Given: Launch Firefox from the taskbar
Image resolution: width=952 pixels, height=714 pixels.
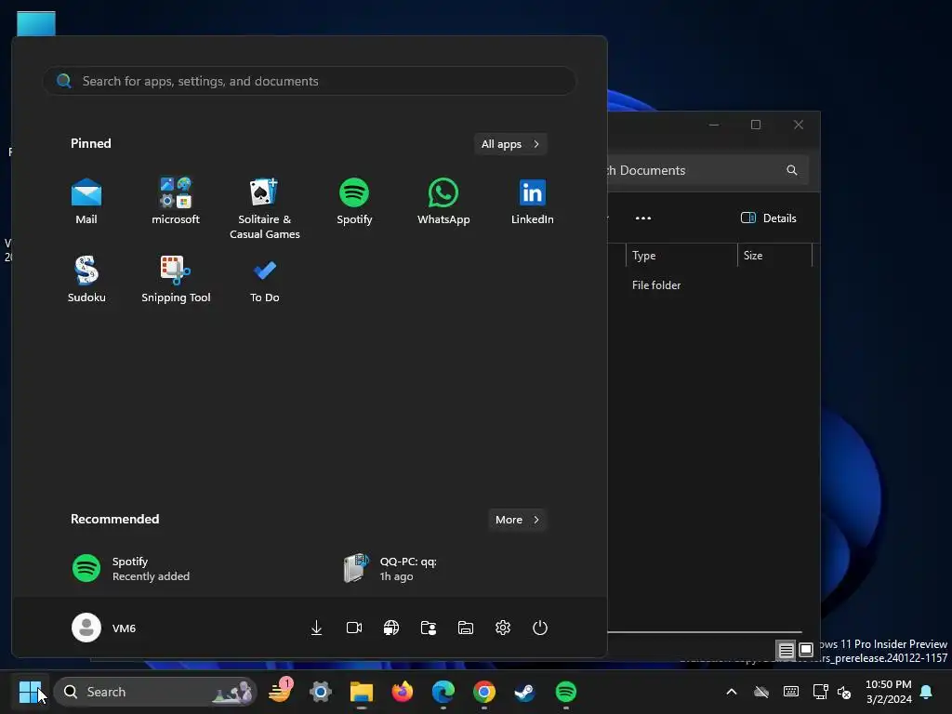Looking at the screenshot, I should pyautogui.click(x=402, y=692).
